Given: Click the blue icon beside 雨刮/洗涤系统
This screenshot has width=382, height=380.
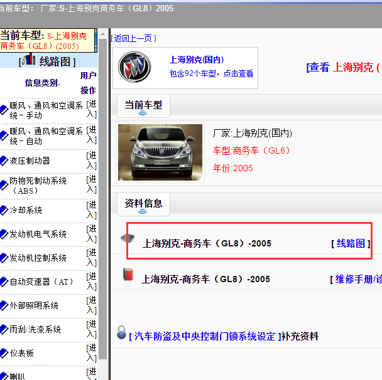Looking at the screenshot, I should pyautogui.click(x=4, y=329).
